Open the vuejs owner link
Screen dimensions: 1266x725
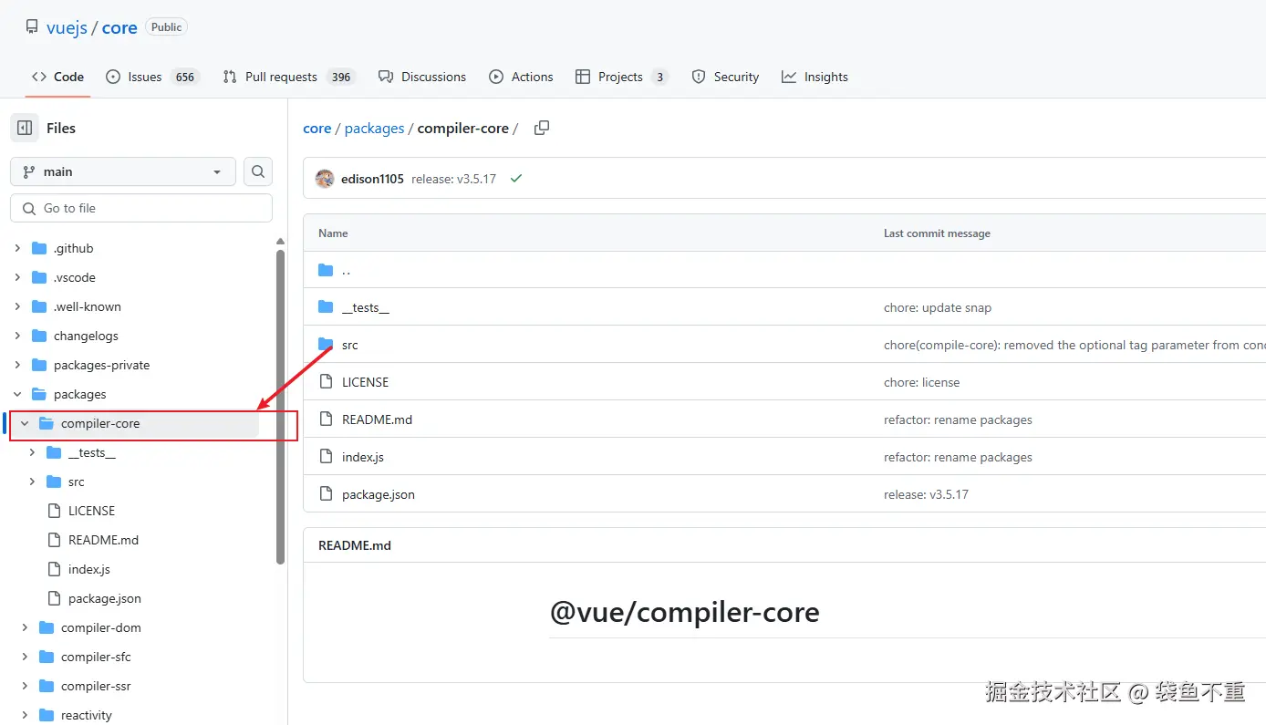click(67, 27)
